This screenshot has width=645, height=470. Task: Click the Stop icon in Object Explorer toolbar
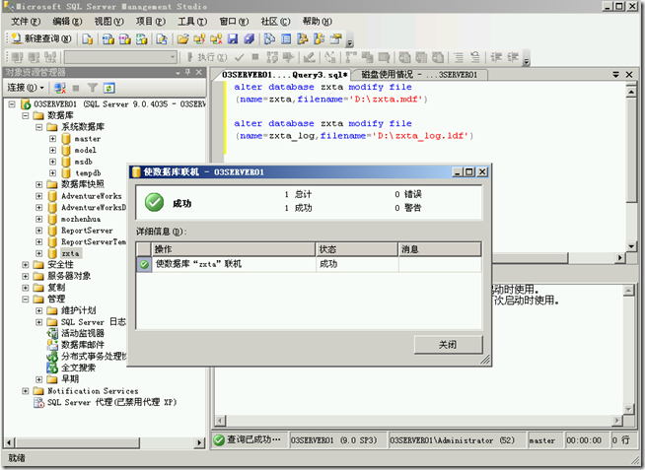pos(76,88)
